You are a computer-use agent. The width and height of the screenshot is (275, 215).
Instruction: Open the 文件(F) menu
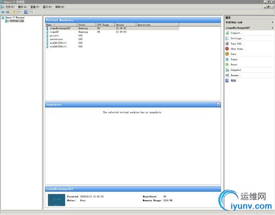(9, 7)
